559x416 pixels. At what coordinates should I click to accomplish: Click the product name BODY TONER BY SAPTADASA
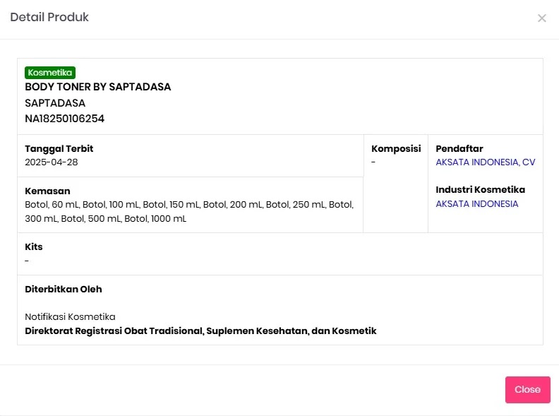tap(98, 87)
